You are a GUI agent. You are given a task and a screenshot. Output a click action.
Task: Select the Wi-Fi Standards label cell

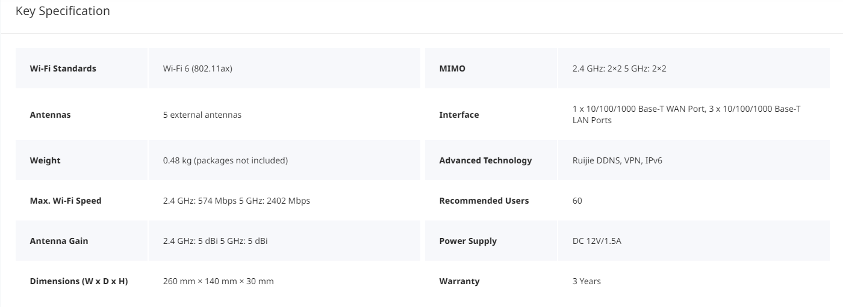click(81, 68)
